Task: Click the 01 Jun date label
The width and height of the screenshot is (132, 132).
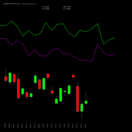Action: [x=13, y=126]
